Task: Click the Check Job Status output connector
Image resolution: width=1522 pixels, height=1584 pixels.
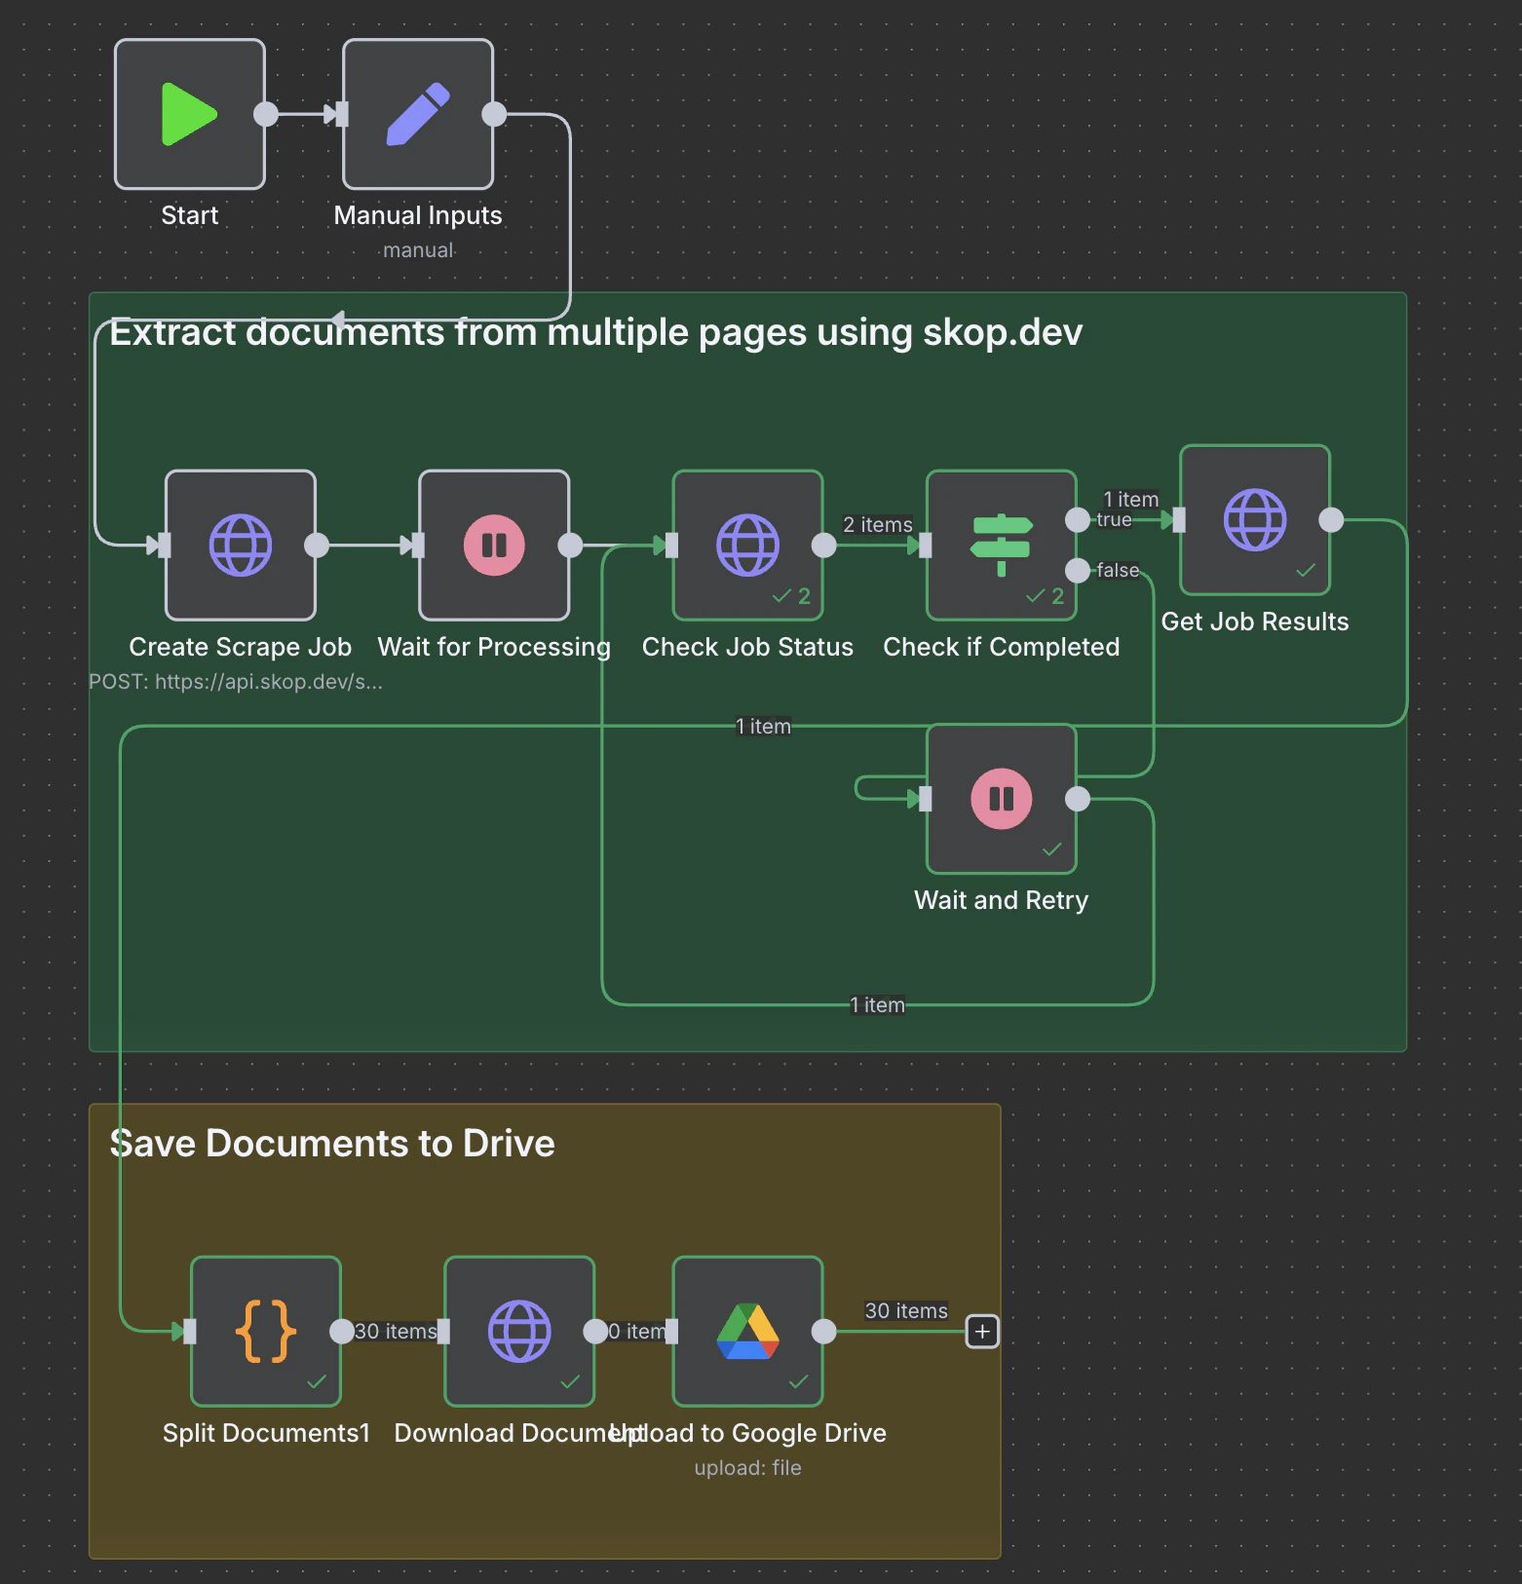Action: click(x=824, y=546)
